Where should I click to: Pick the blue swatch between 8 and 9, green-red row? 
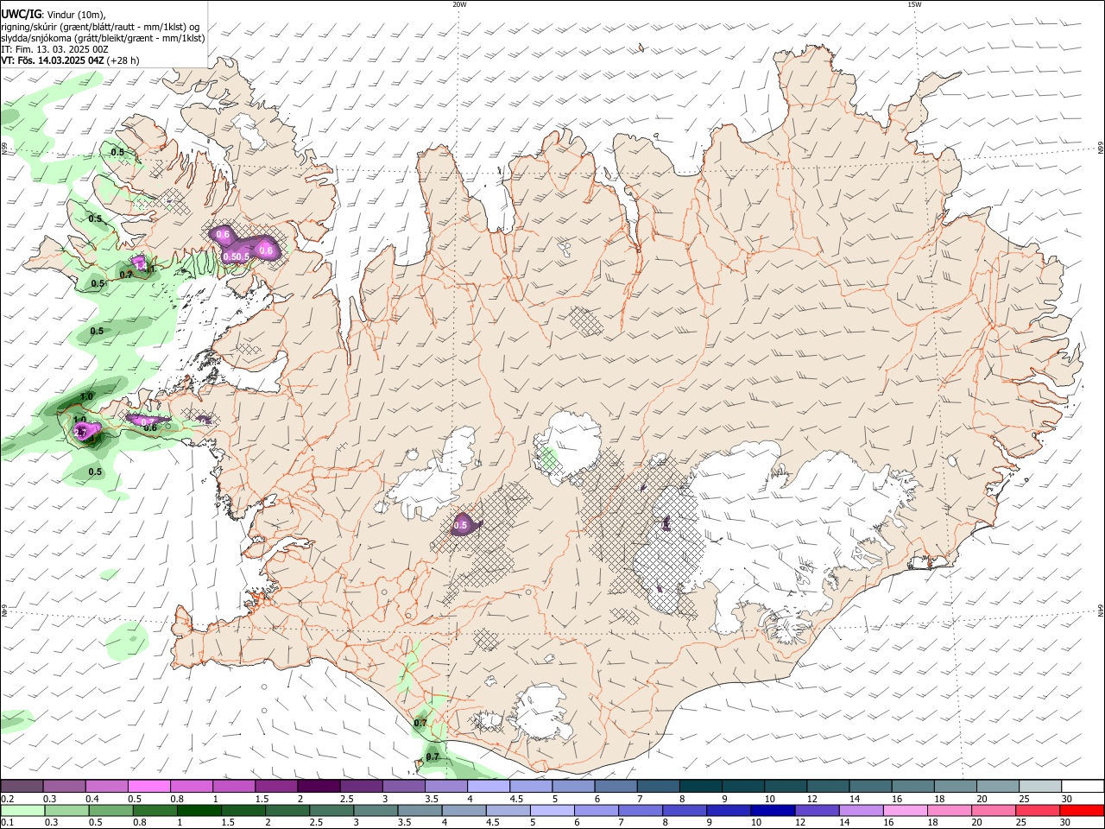point(684,810)
